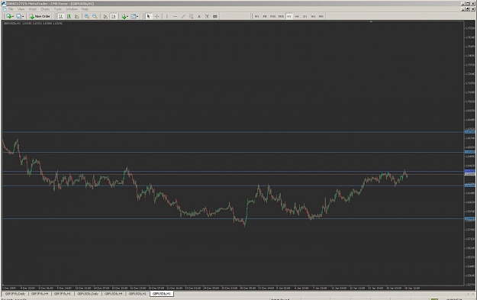Open the Help menu
Image resolution: width=477 pixels, height=300 pixels.
(85, 9)
